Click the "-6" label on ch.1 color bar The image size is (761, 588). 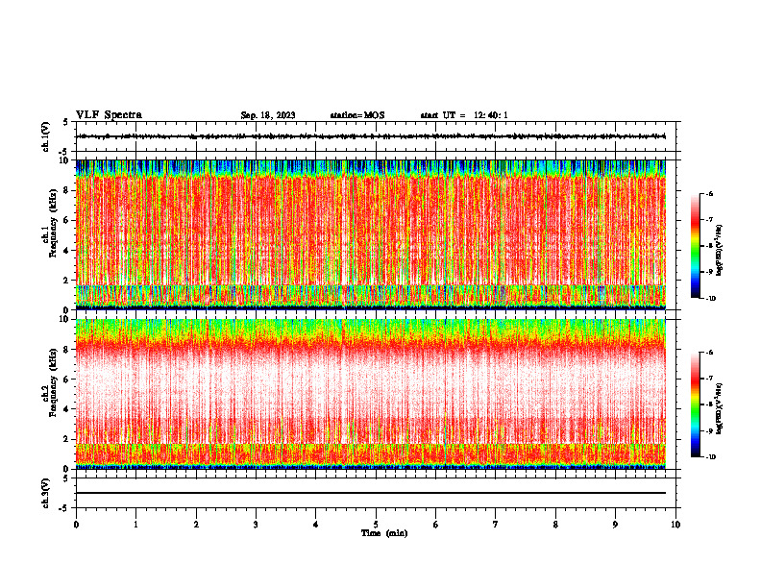709,193
